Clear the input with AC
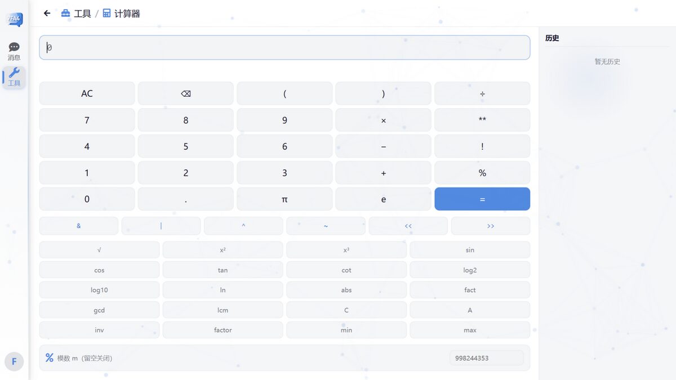Screen dimensions: 676x380 tap(87, 93)
